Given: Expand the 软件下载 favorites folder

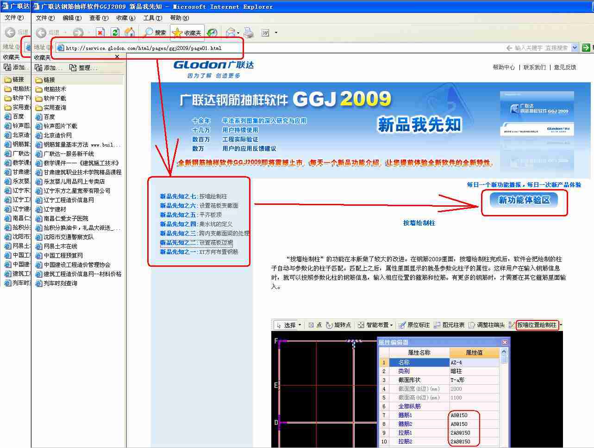Looking at the screenshot, I should (50, 98).
